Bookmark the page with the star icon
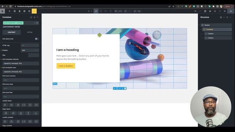The height and width of the screenshot is (132, 235). tap(173, 7)
